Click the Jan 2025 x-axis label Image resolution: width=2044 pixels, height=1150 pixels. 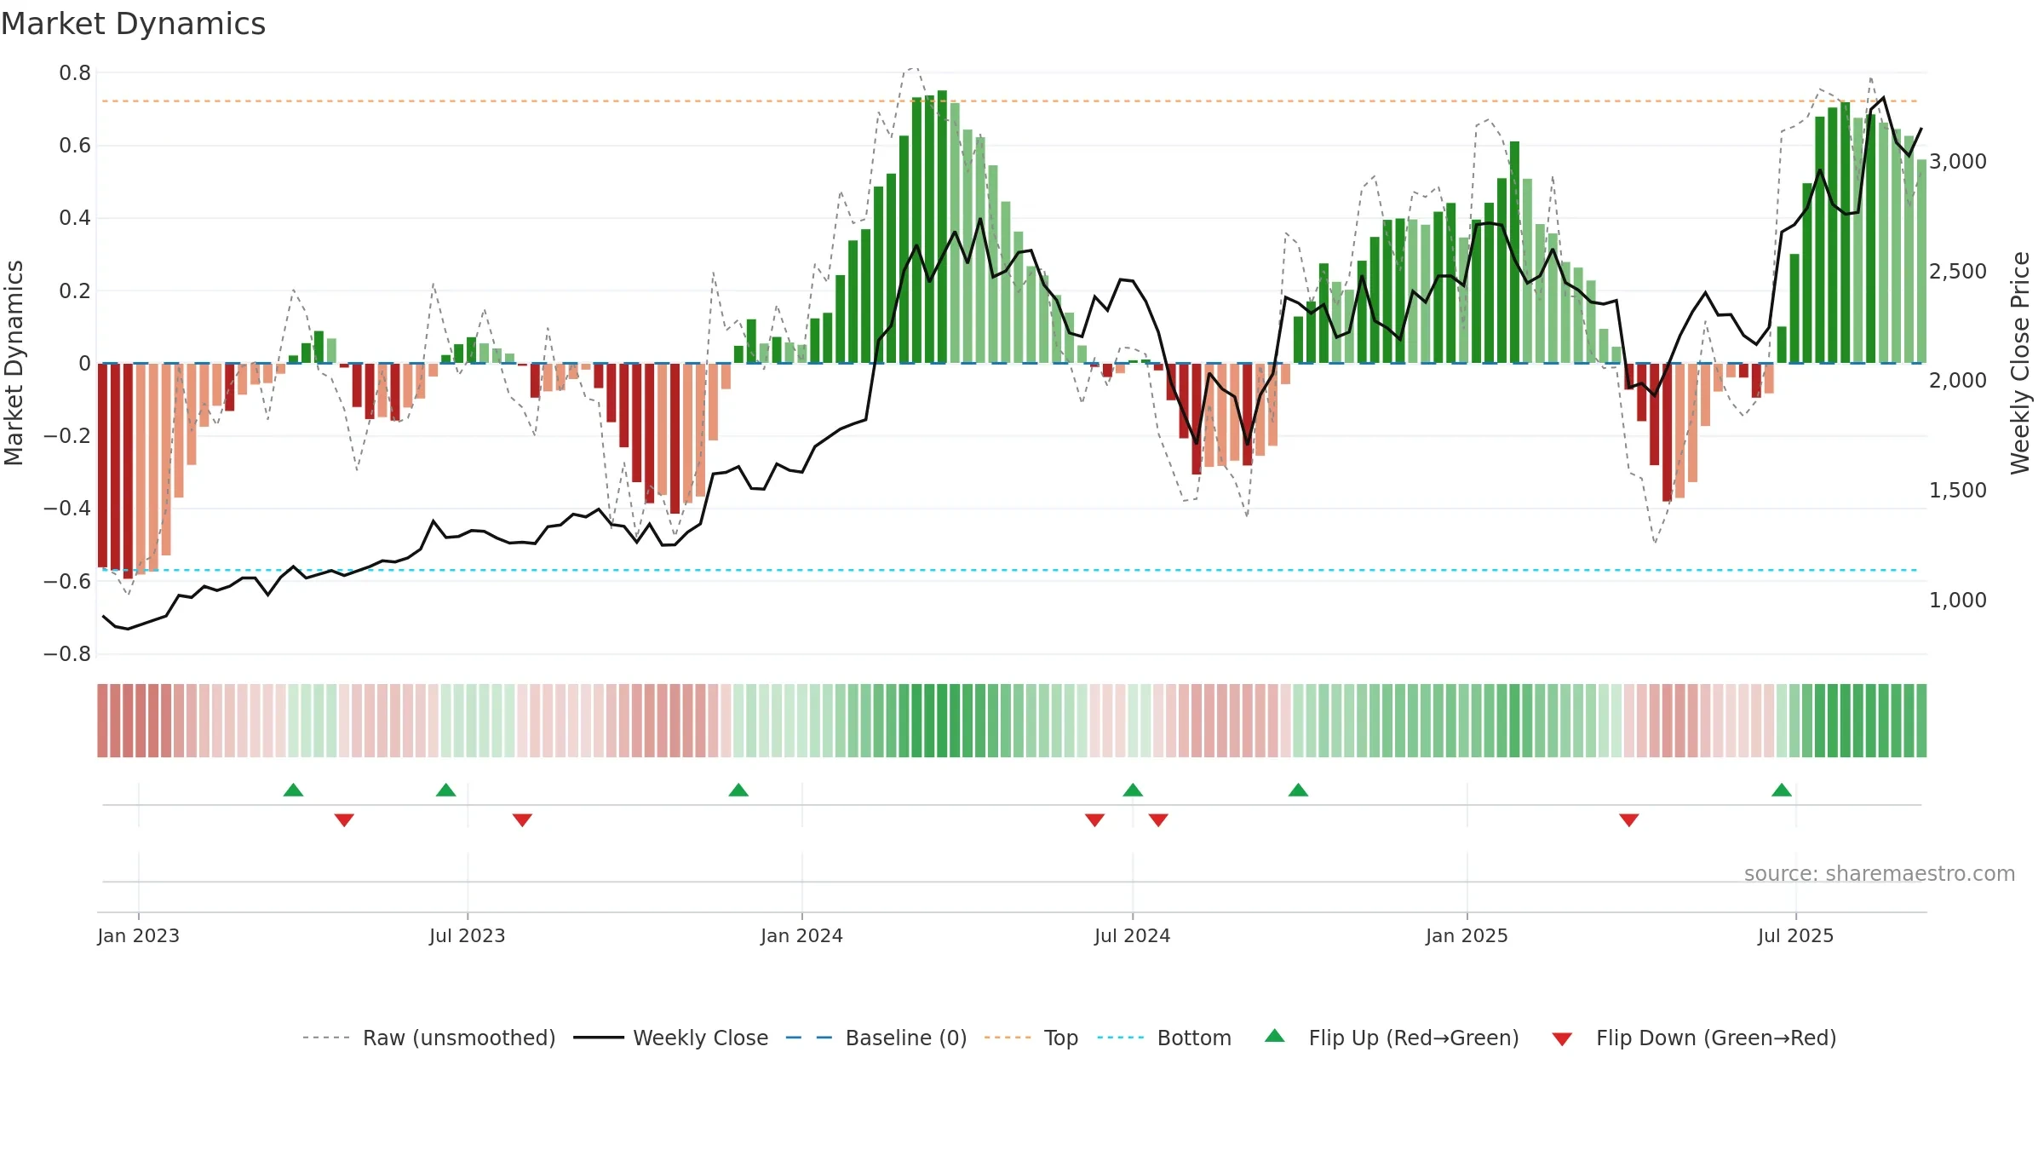(x=1467, y=935)
